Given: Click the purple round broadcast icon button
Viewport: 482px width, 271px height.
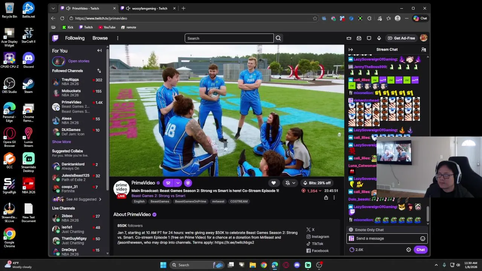Looking at the screenshot, I should 188,183.
